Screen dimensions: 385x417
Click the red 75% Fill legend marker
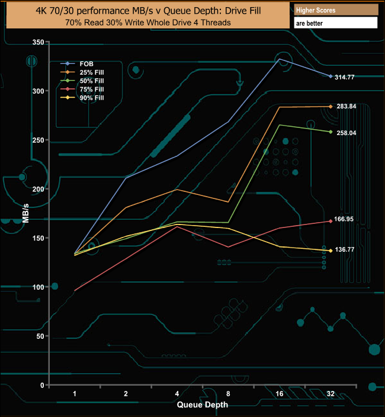click(x=67, y=89)
